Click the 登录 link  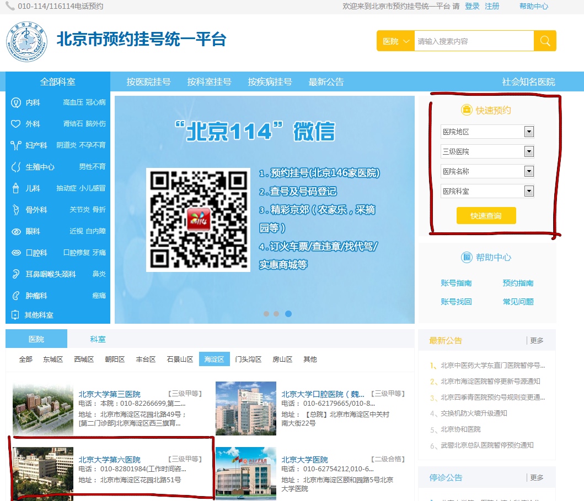click(x=472, y=6)
